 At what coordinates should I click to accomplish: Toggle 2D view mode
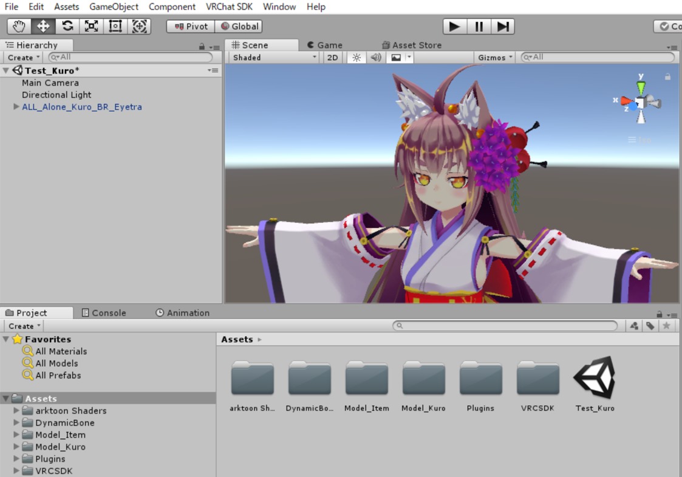click(x=332, y=58)
